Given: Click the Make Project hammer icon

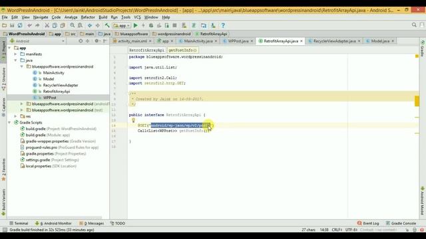Looking at the screenshot, I should click(x=107, y=25).
